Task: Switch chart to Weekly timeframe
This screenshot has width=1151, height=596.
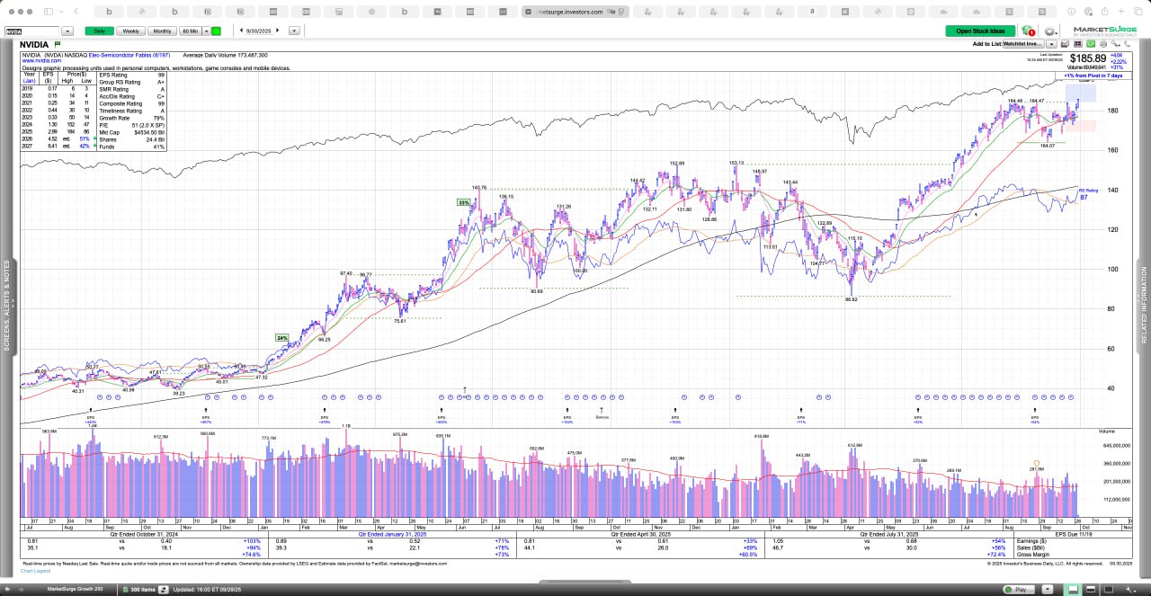Action: point(130,31)
